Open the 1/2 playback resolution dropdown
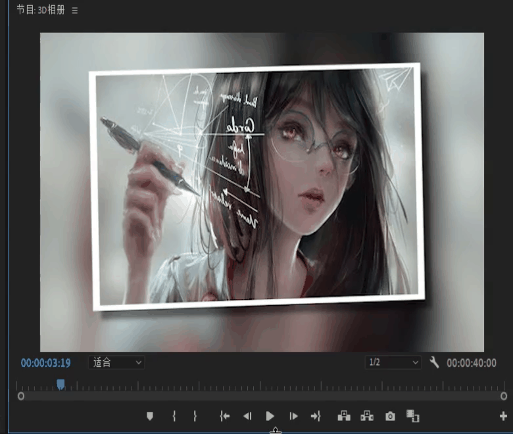Screen dimensions: 513x434 tap(393, 362)
